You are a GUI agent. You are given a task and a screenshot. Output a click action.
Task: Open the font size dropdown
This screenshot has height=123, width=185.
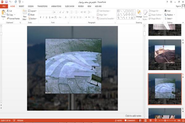pyautogui.click(x=58, y=12)
